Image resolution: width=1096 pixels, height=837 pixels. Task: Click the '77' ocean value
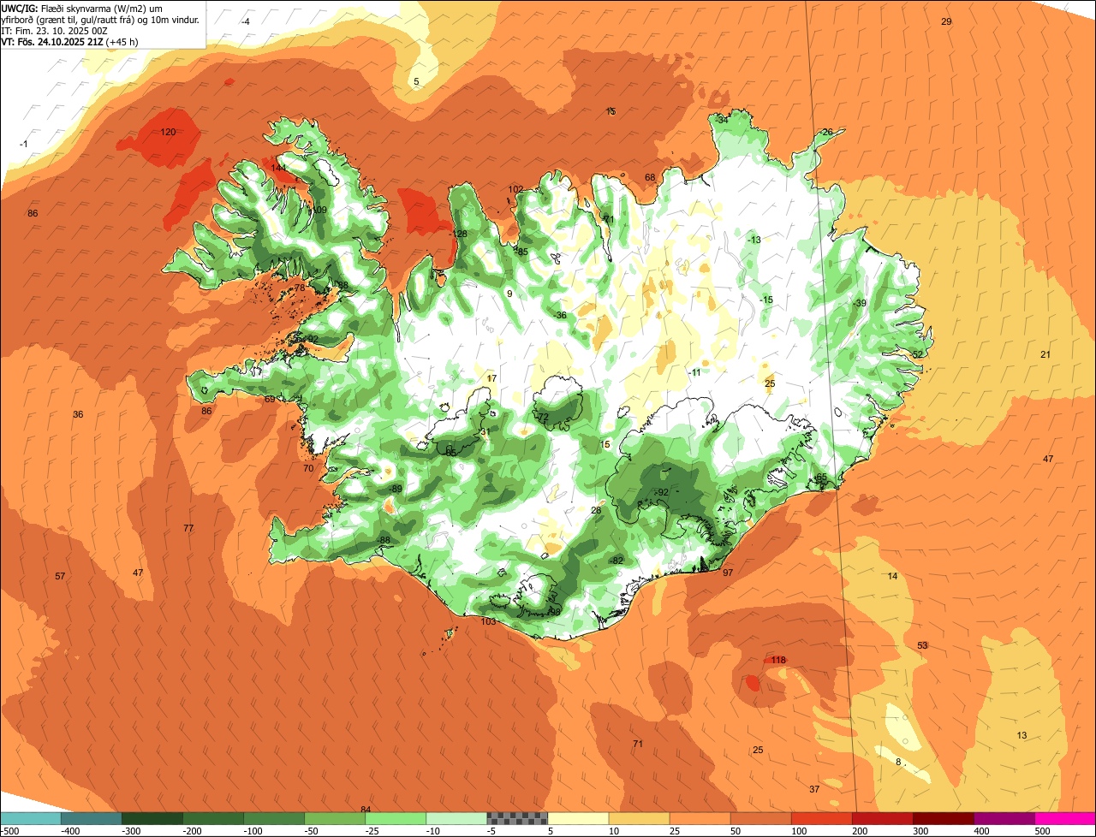(188, 528)
